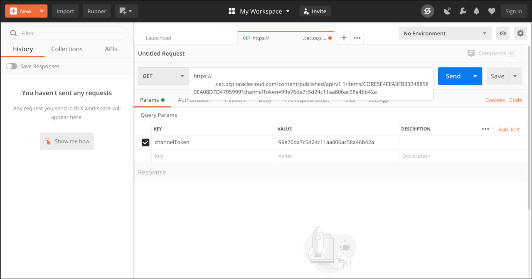Viewport: 532px width, 279px height.
Task: Click the Save button
Action: [x=498, y=76]
